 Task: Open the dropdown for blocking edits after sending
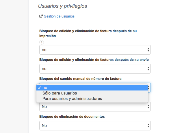(x=92, y=69)
